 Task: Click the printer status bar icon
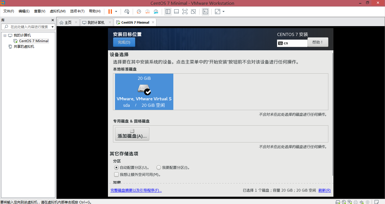pos(356,202)
